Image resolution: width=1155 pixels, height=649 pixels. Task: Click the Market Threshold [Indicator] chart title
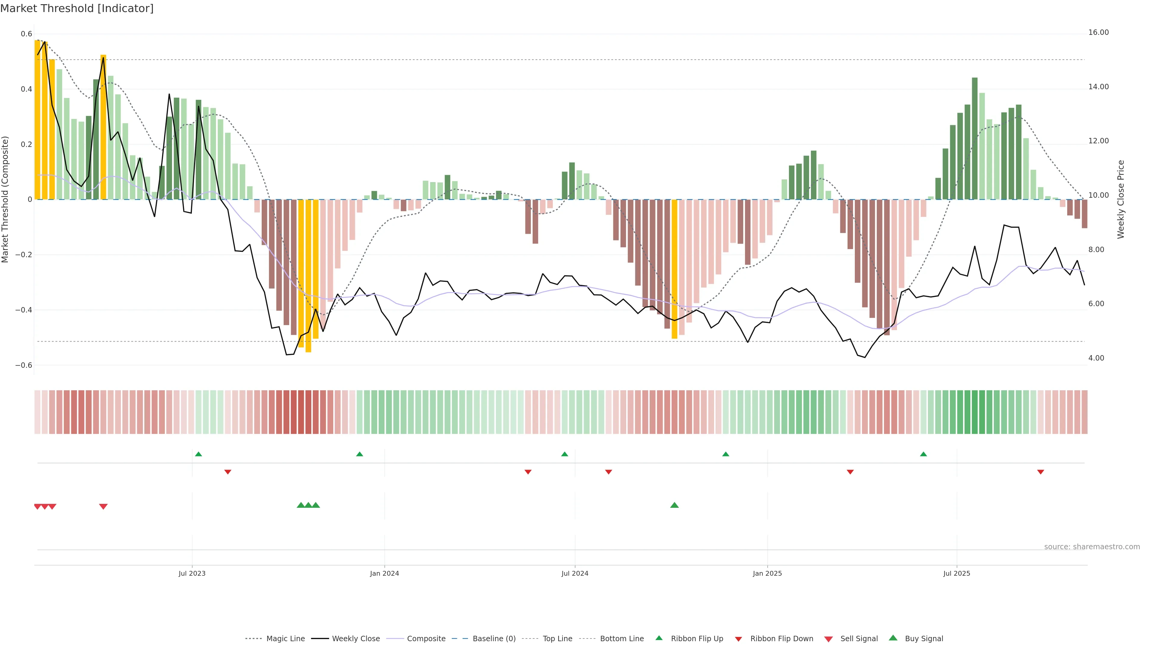coord(77,8)
